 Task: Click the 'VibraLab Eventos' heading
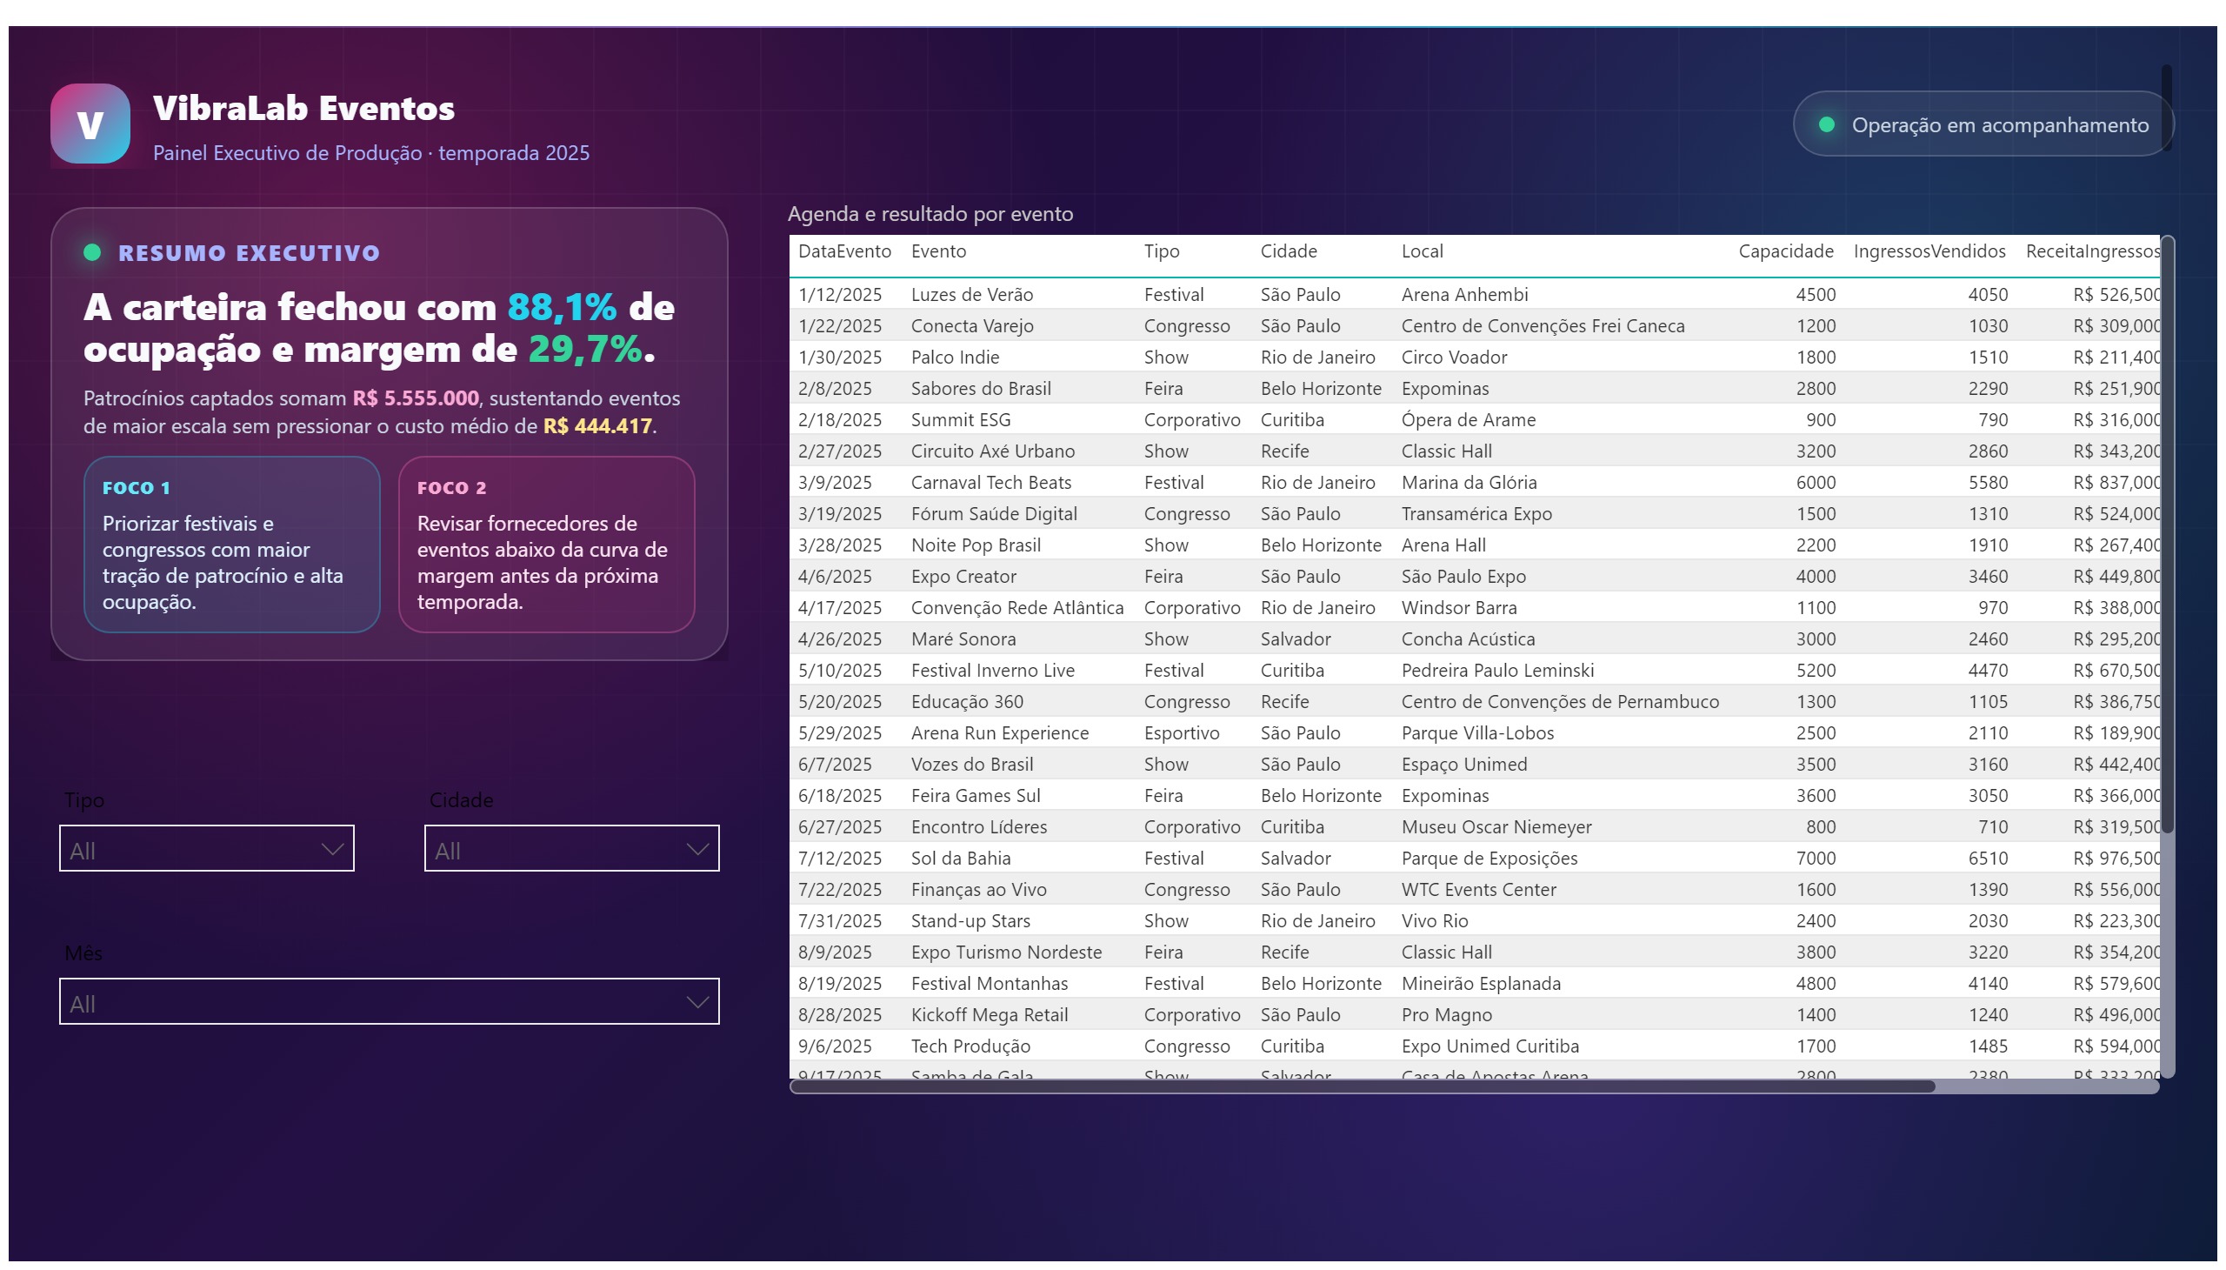(303, 109)
